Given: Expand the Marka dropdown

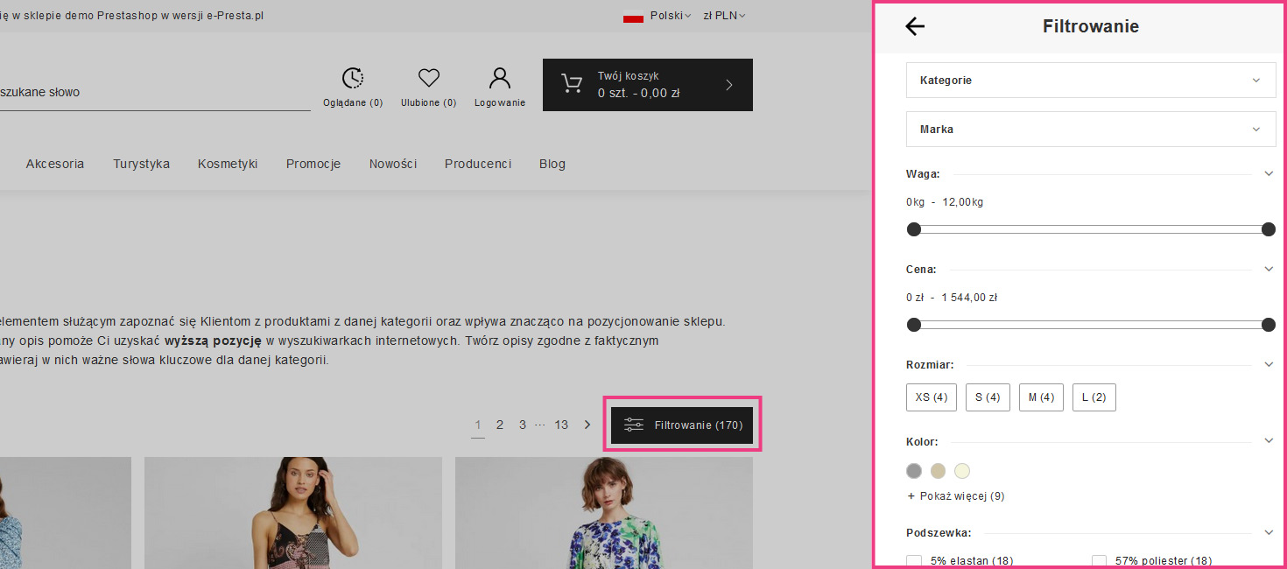Looking at the screenshot, I should (1090, 129).
